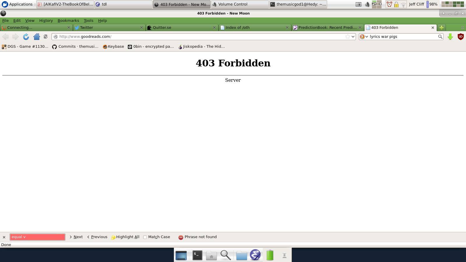
Task: Go to the home page icon
Action: point(36,36)
